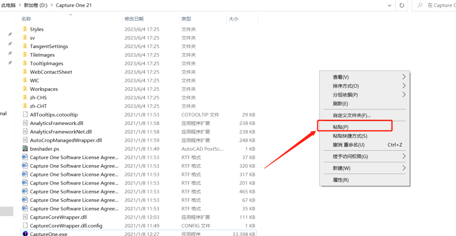Click the 33,398 KB size value
This screenshot has width=456, height=236.
click(x=244, y=233)
